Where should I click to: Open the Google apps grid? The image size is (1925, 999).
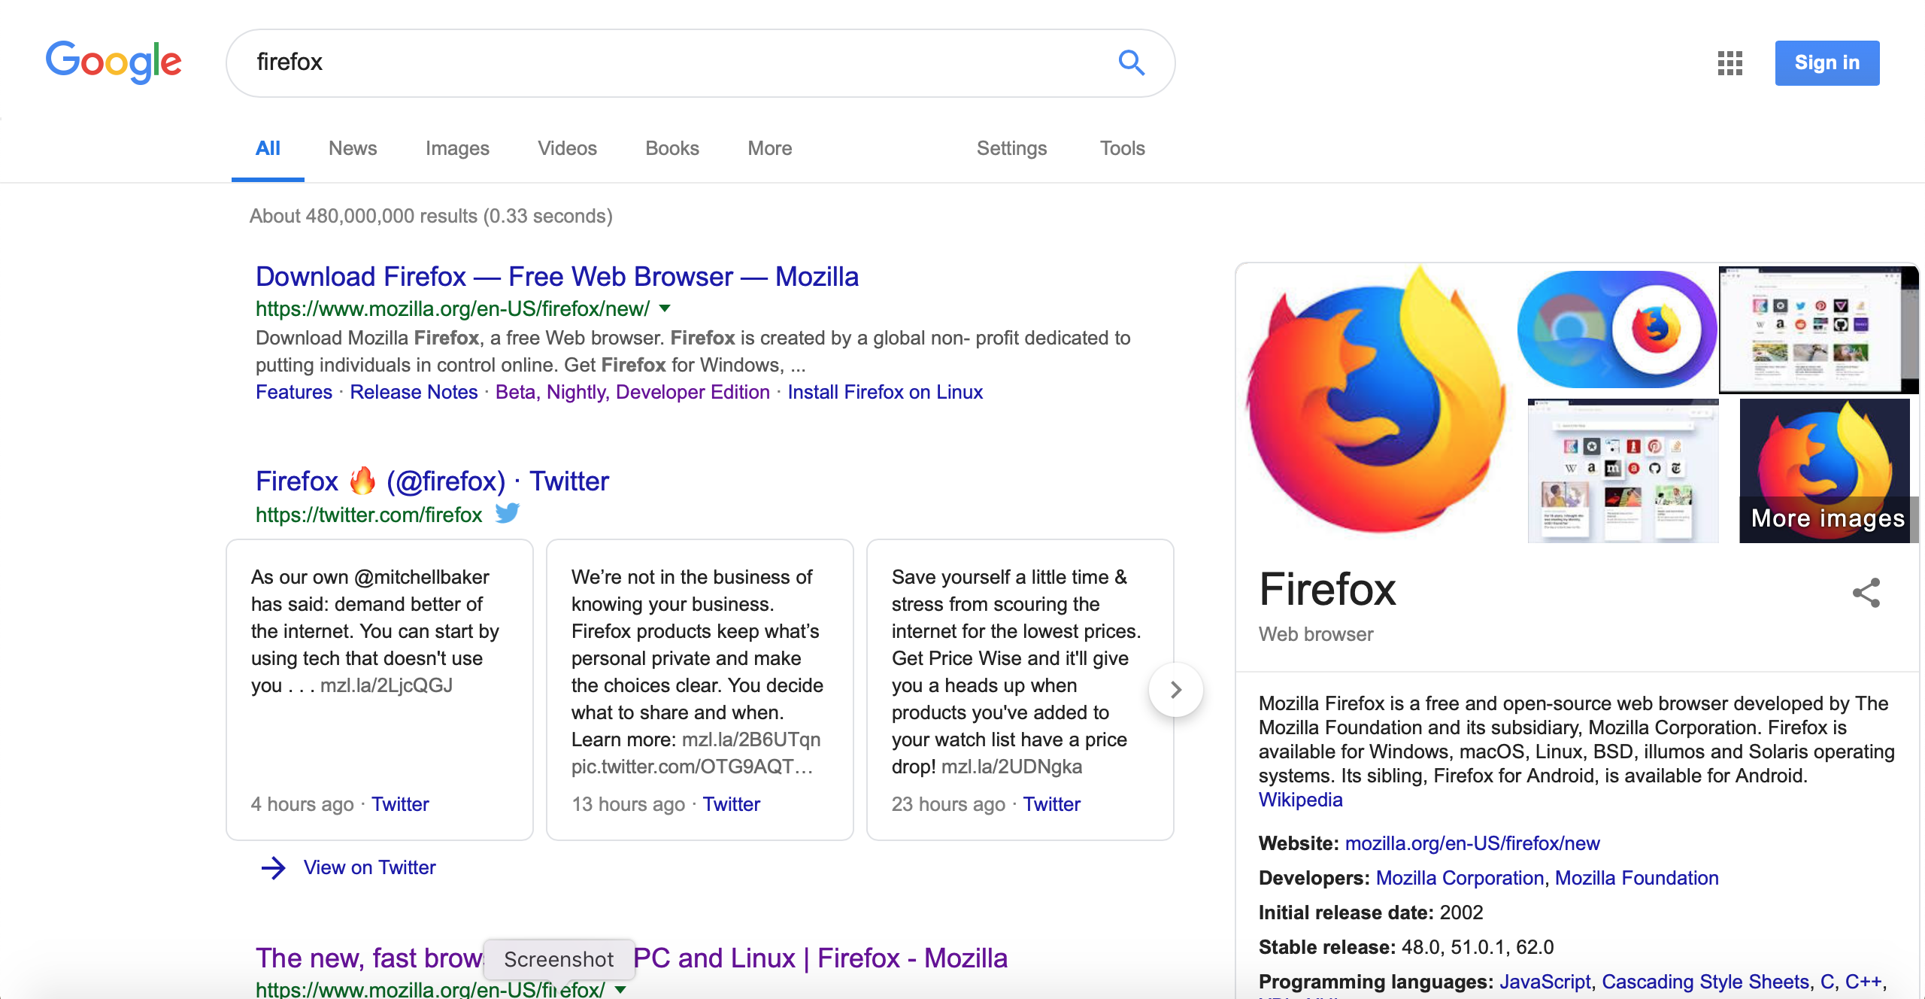[1730, 63]
